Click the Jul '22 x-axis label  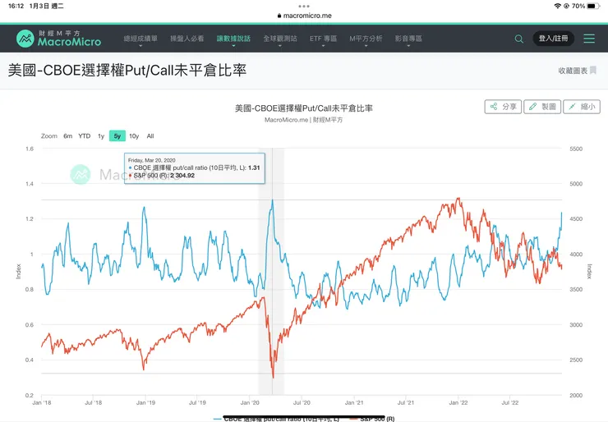509,402
